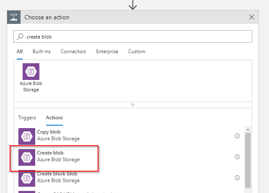Viewport: 269px width, 193px height.
Task: Switch to the Enterprise tab
Action: [x=107, y=51]
